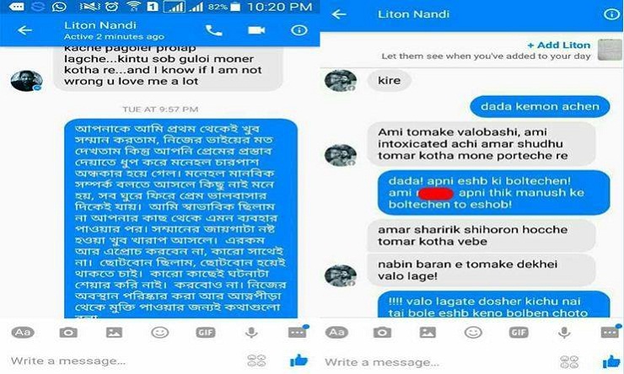The image size is (624, 374).
Task: Focus the left Write a message field
Action: (68, 361)
